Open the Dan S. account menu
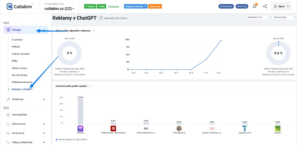This screenshot has height=145, width=297. (x=281, y=6)
